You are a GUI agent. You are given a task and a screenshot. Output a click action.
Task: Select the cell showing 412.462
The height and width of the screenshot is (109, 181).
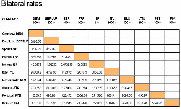(51, 49)
